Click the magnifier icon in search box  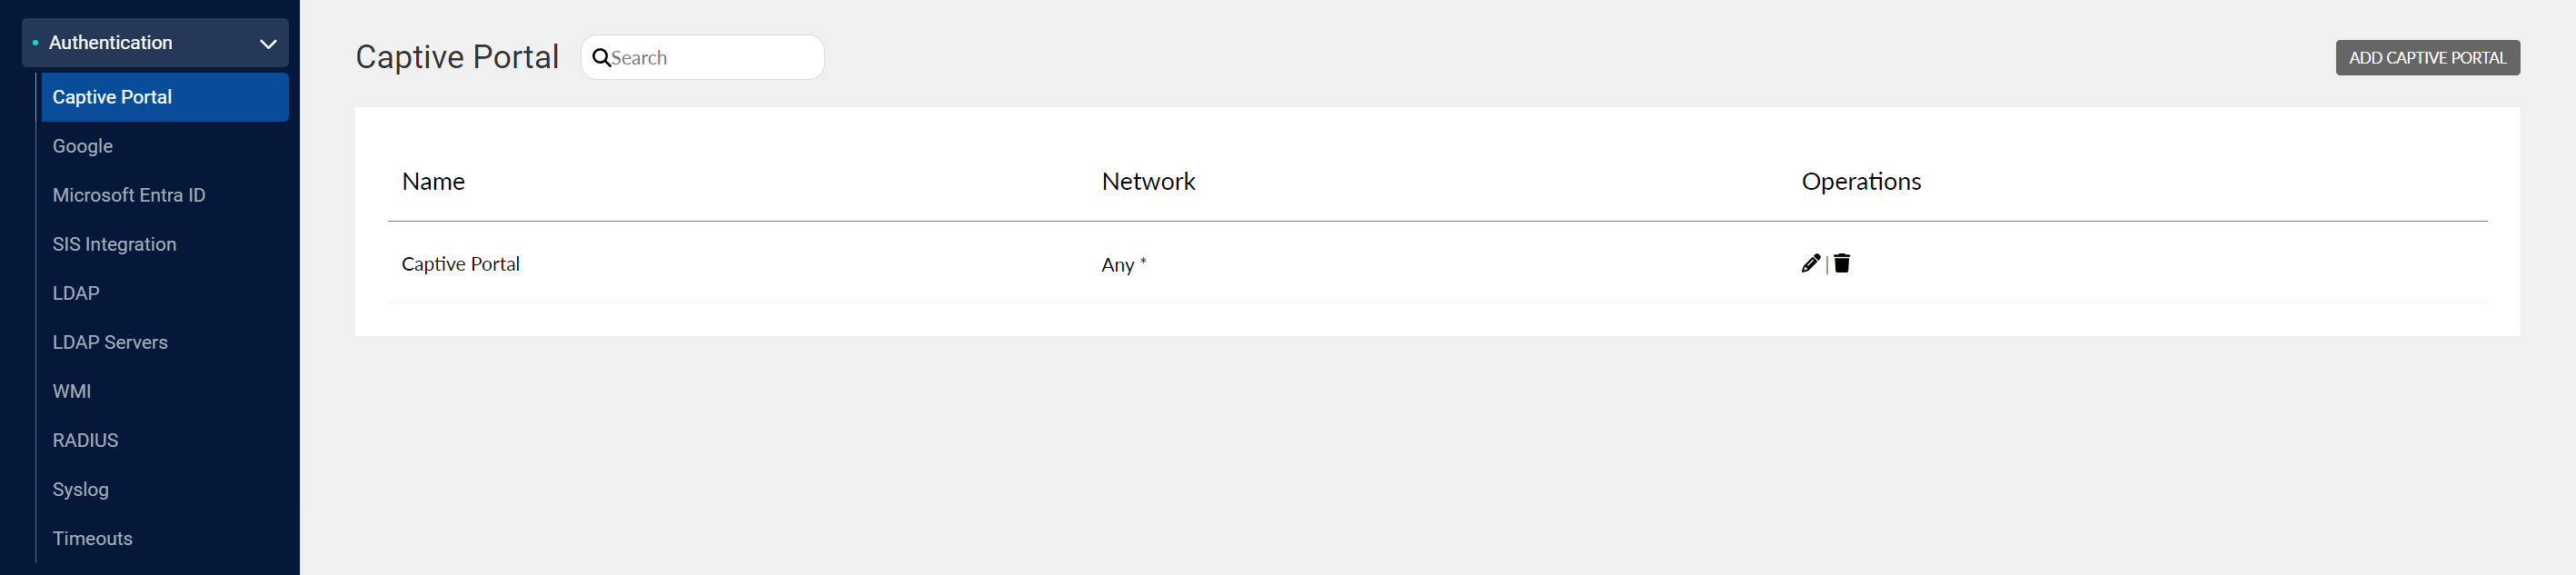pos(601,58)
